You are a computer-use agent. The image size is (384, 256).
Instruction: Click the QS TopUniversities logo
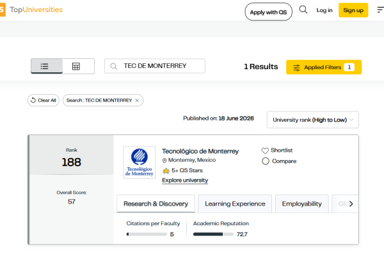31,10
